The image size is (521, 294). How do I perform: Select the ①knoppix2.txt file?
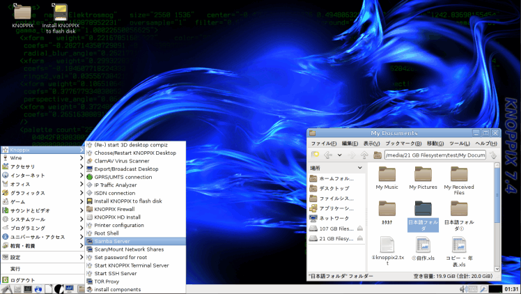[387, 251]
